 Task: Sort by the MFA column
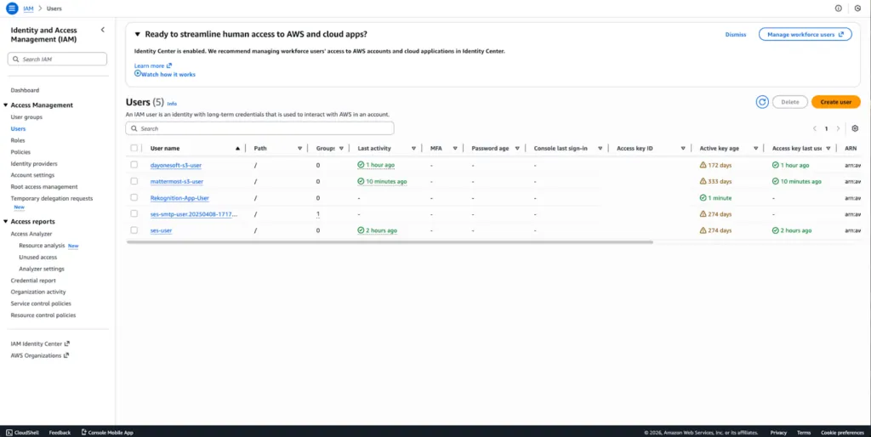point(454,148)
